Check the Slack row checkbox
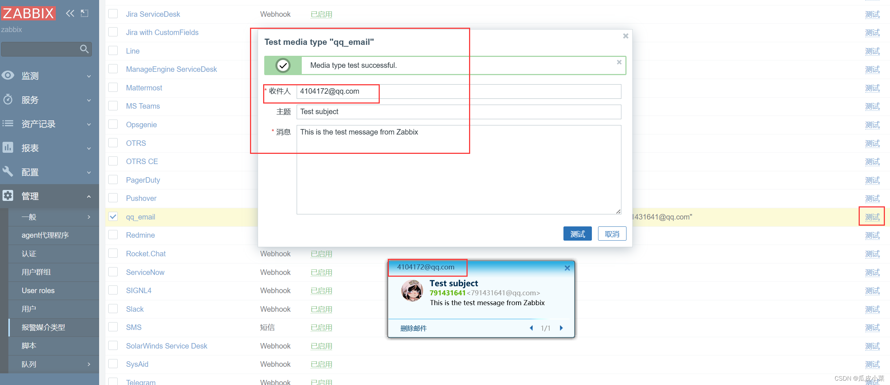Image resolution: width=890 pixels, height=385 pixels. pyautogui.click(x=113, y=309)
